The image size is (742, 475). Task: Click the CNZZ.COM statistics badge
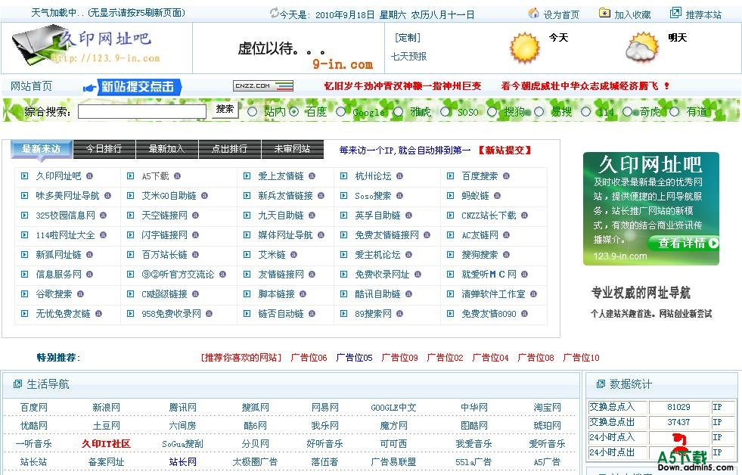[x=263, y=85]
